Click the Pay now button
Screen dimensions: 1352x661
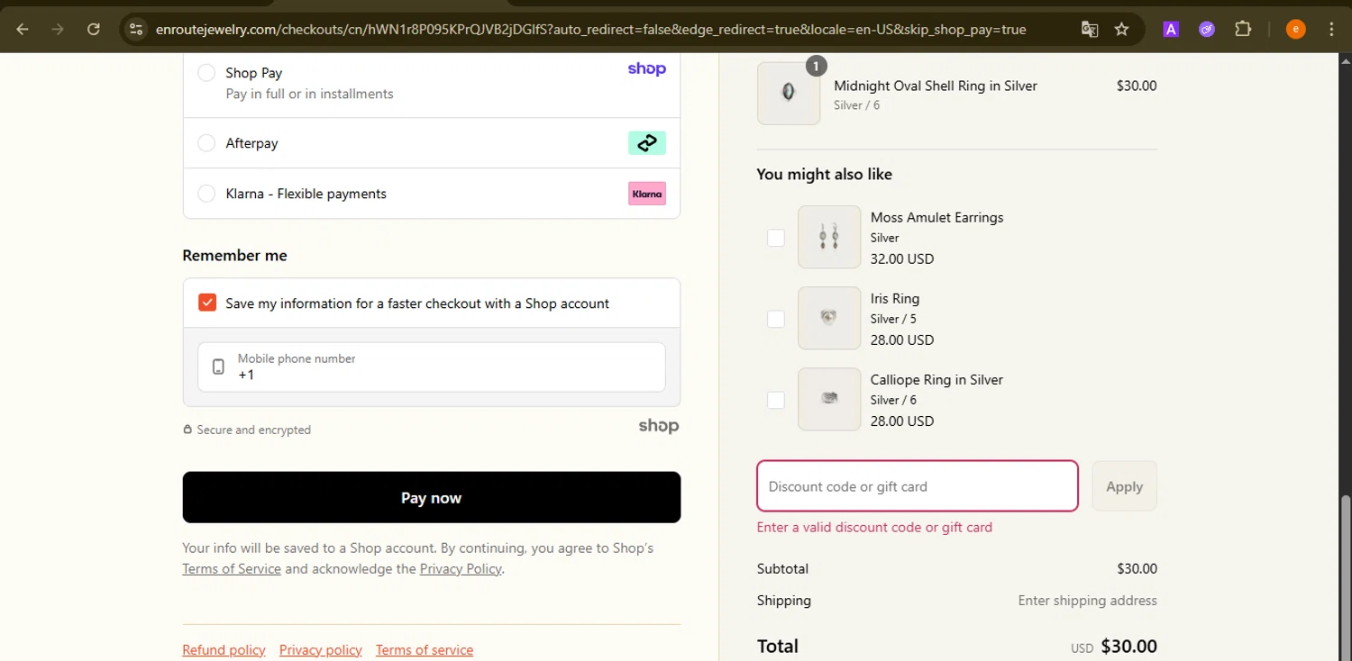[x=431, y=497]
